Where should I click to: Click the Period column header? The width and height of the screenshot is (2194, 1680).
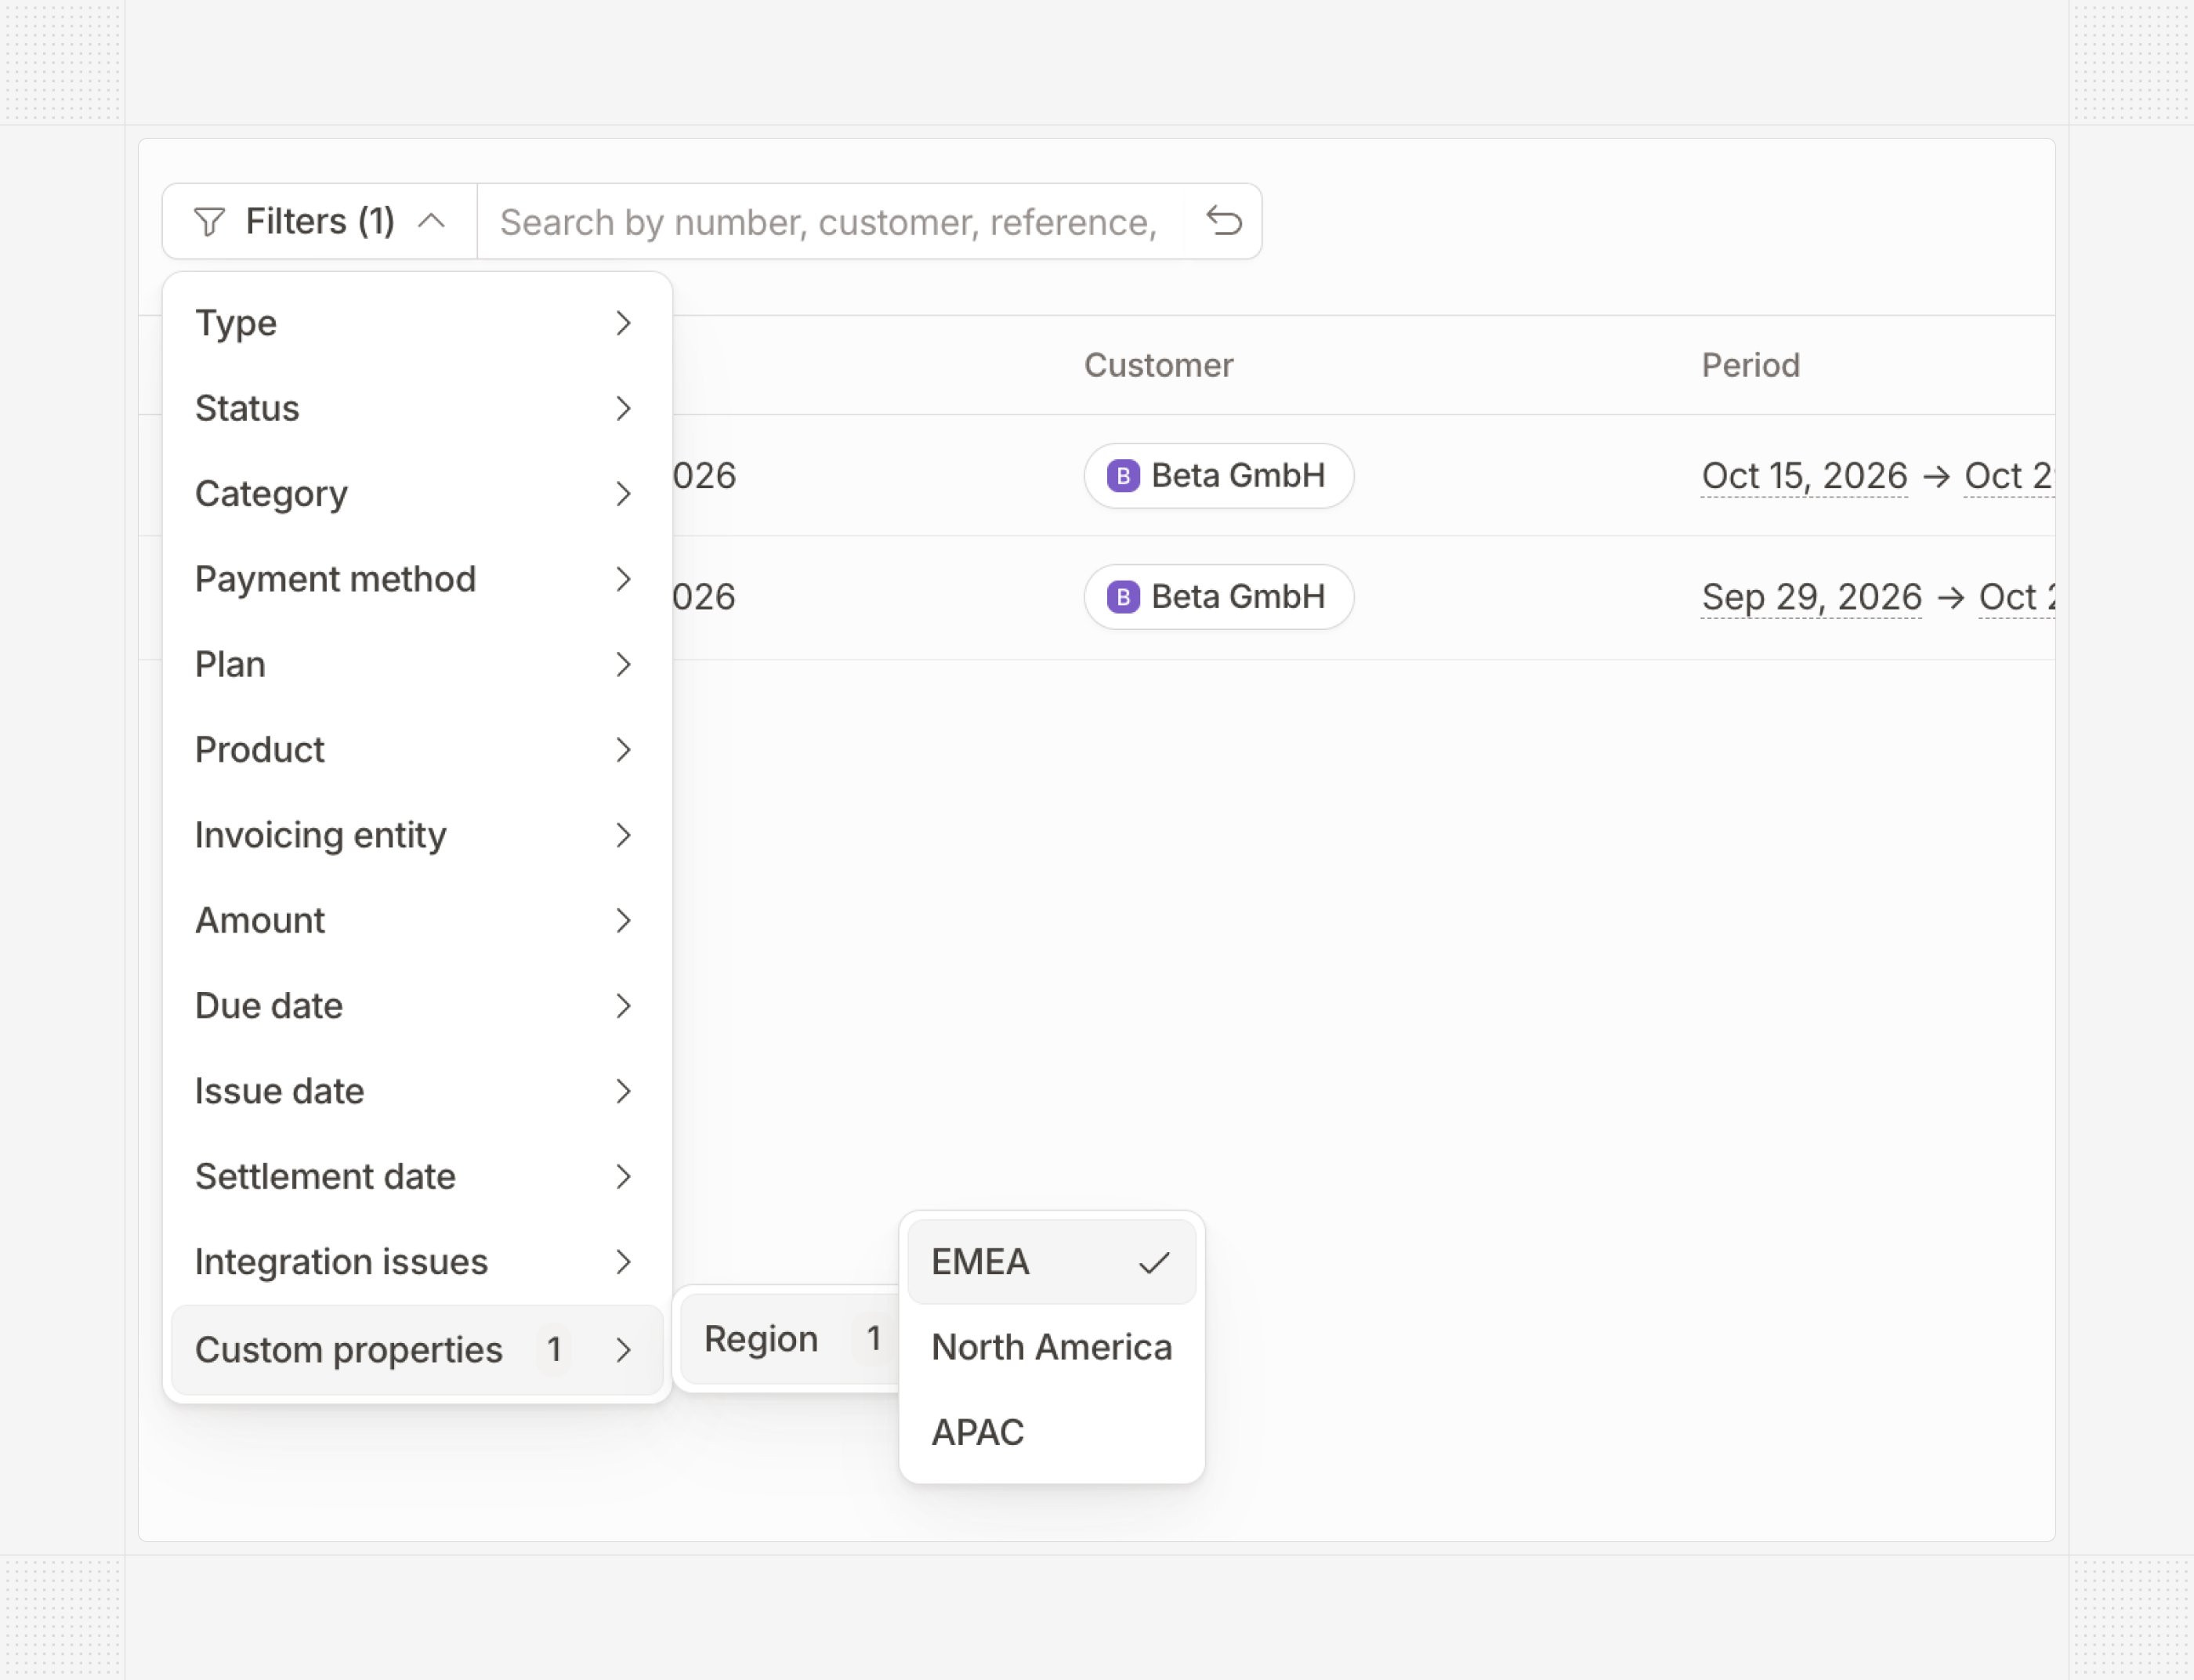click(1750, 365)
